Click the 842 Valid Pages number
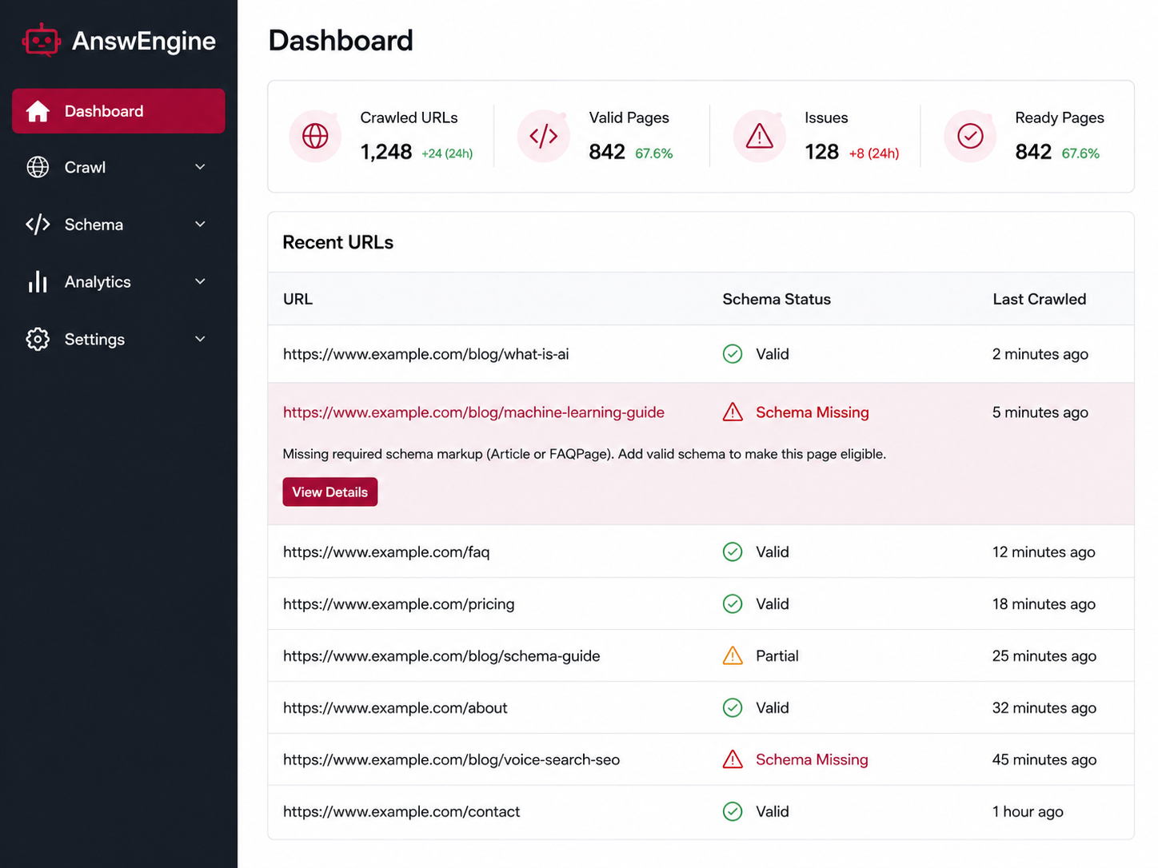This screenshot has width=1158, height=868. pos(607,152)
